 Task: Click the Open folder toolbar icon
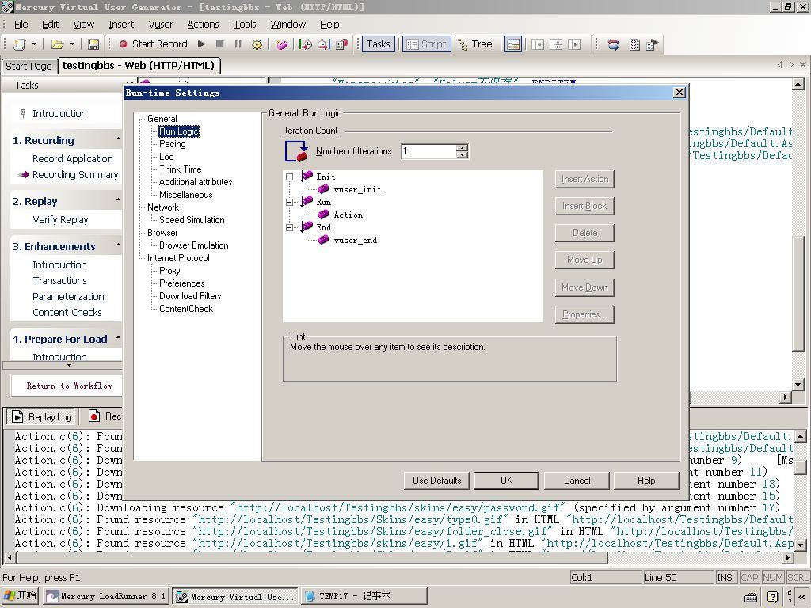pos(57,44)
